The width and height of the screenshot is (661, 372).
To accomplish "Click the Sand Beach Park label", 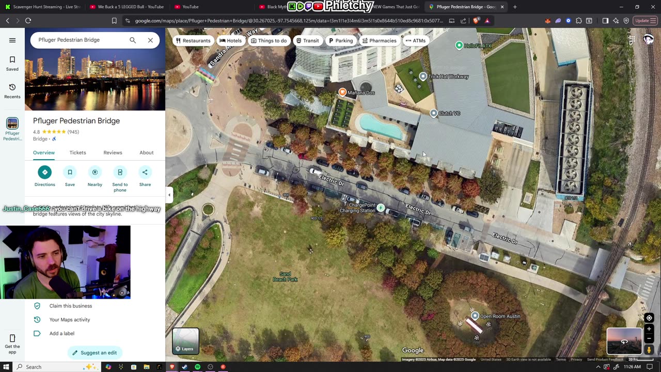I will click(x=285, y=276).
